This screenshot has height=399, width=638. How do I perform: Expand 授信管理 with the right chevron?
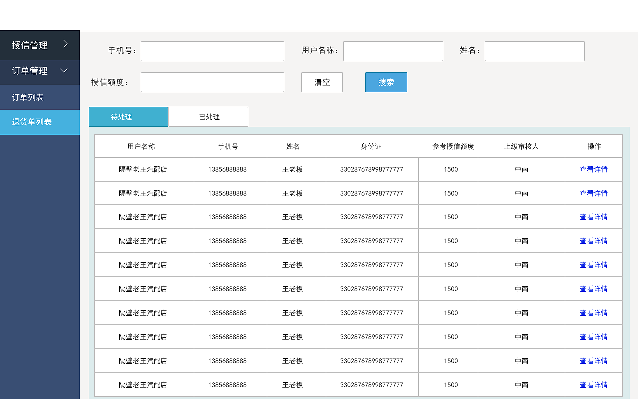(x=65, y=44)
